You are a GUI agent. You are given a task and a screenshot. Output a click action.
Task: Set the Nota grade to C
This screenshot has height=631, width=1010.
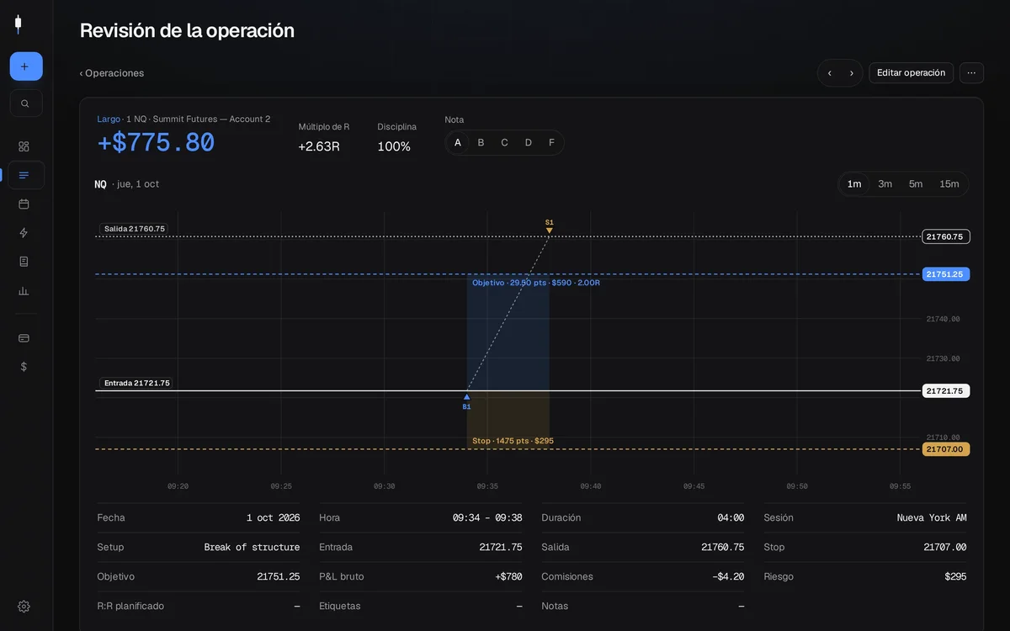[x=505, y=143]
